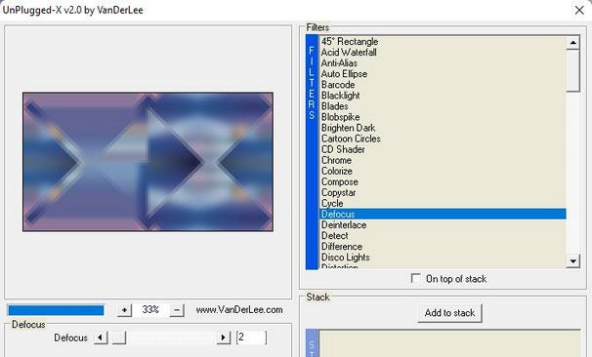Decrease Defocus value with left arrow

[101, 337]
